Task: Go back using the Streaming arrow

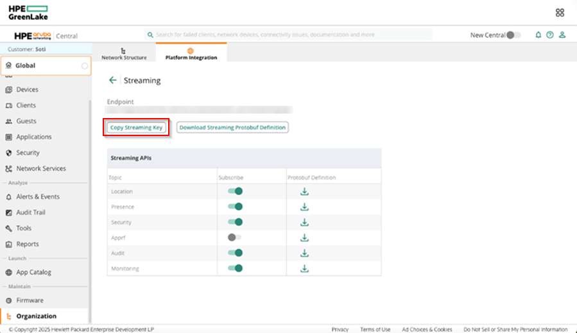Action: coord(112,80)
